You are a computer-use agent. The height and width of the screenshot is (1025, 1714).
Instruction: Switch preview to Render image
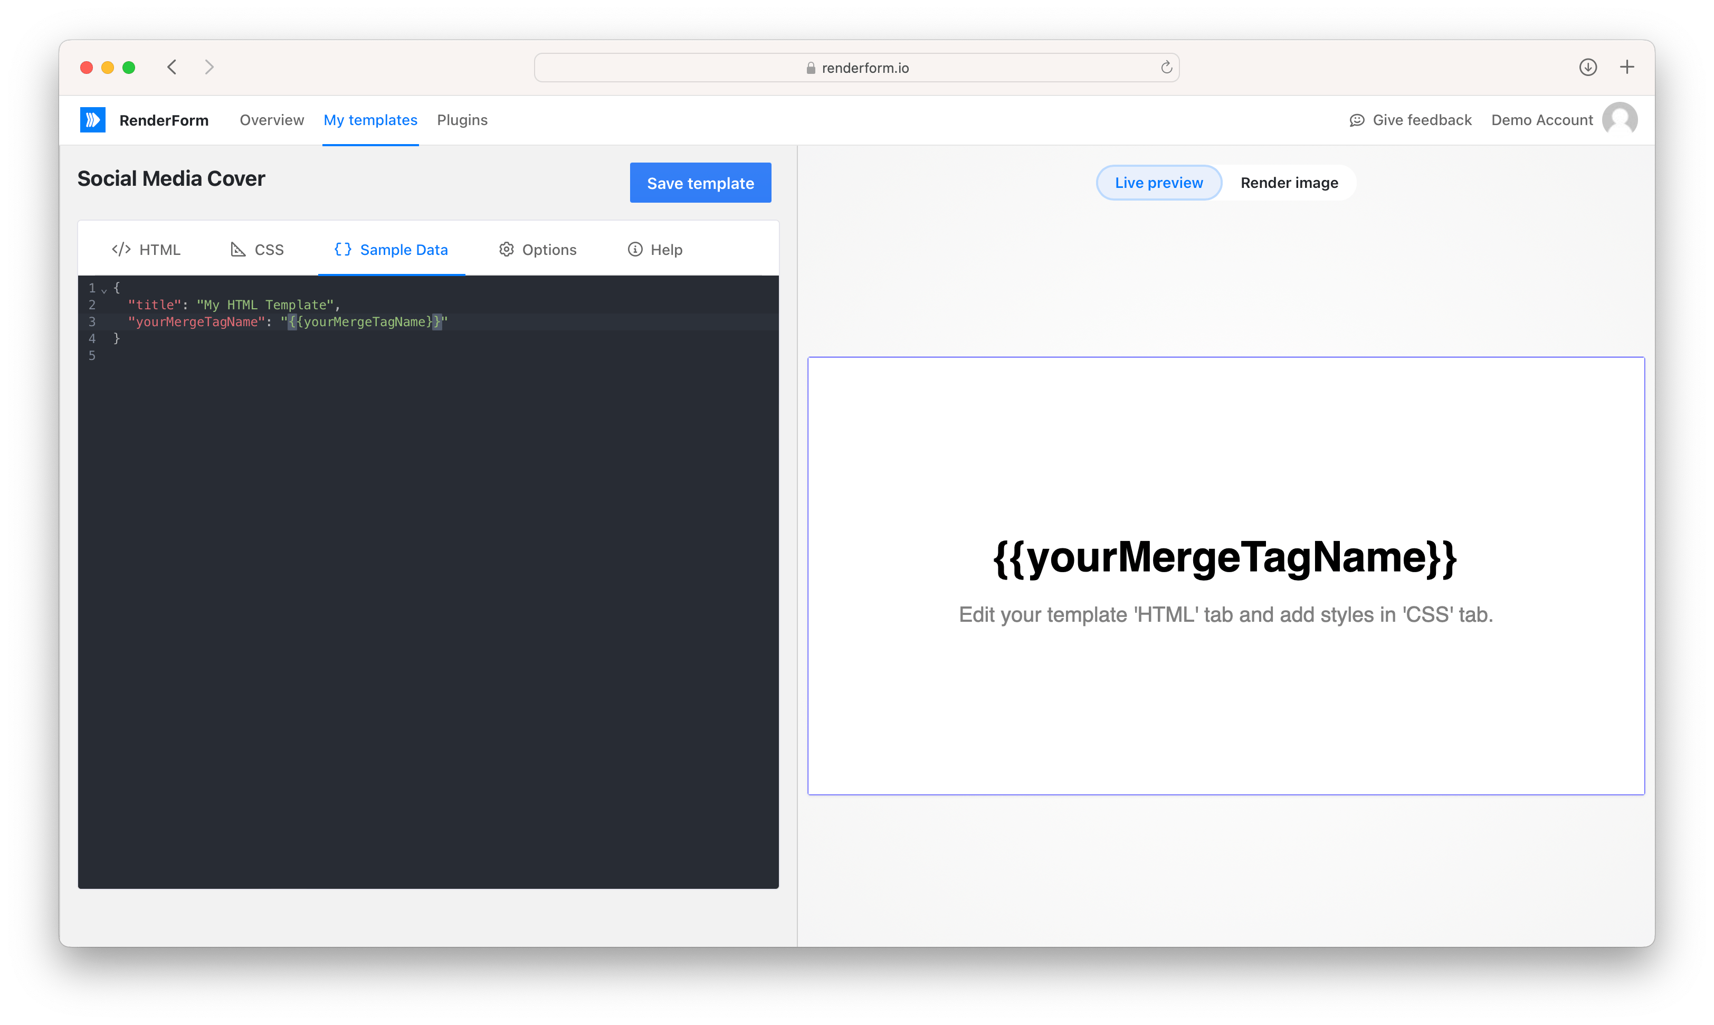point(1289,182)
